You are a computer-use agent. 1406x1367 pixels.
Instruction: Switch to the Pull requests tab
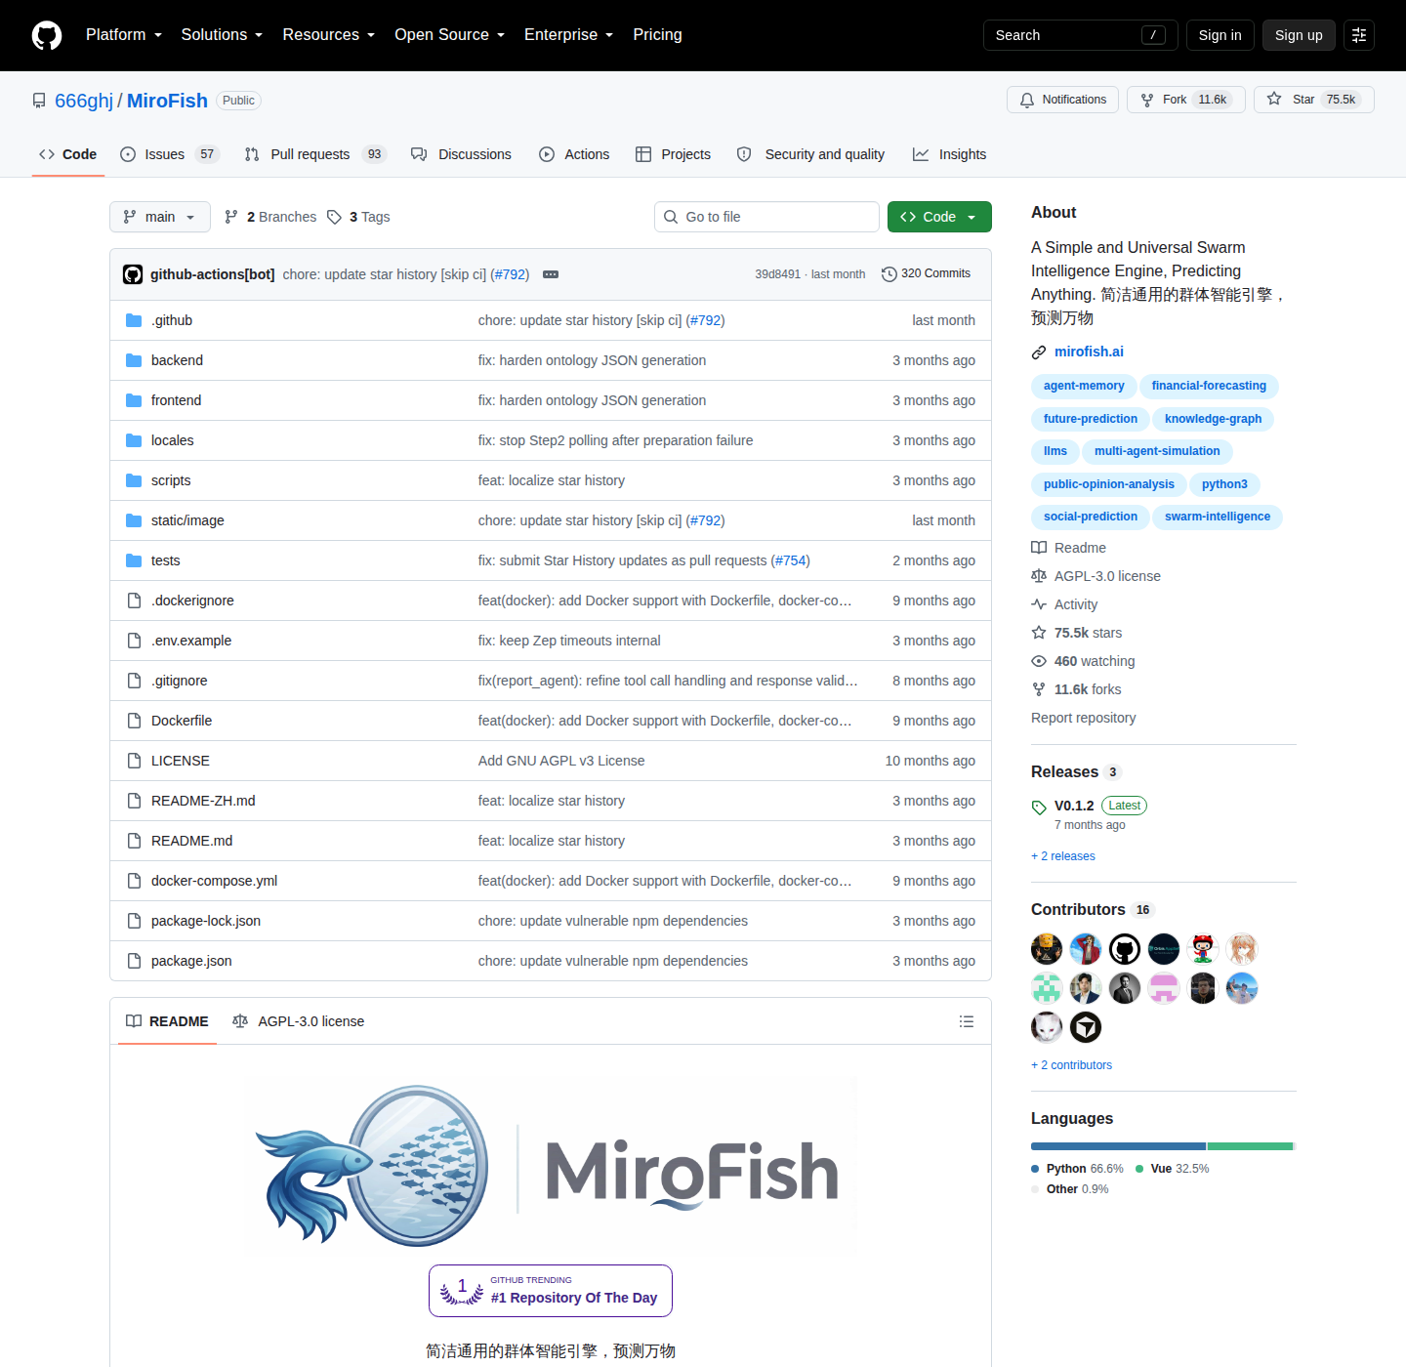315,154
